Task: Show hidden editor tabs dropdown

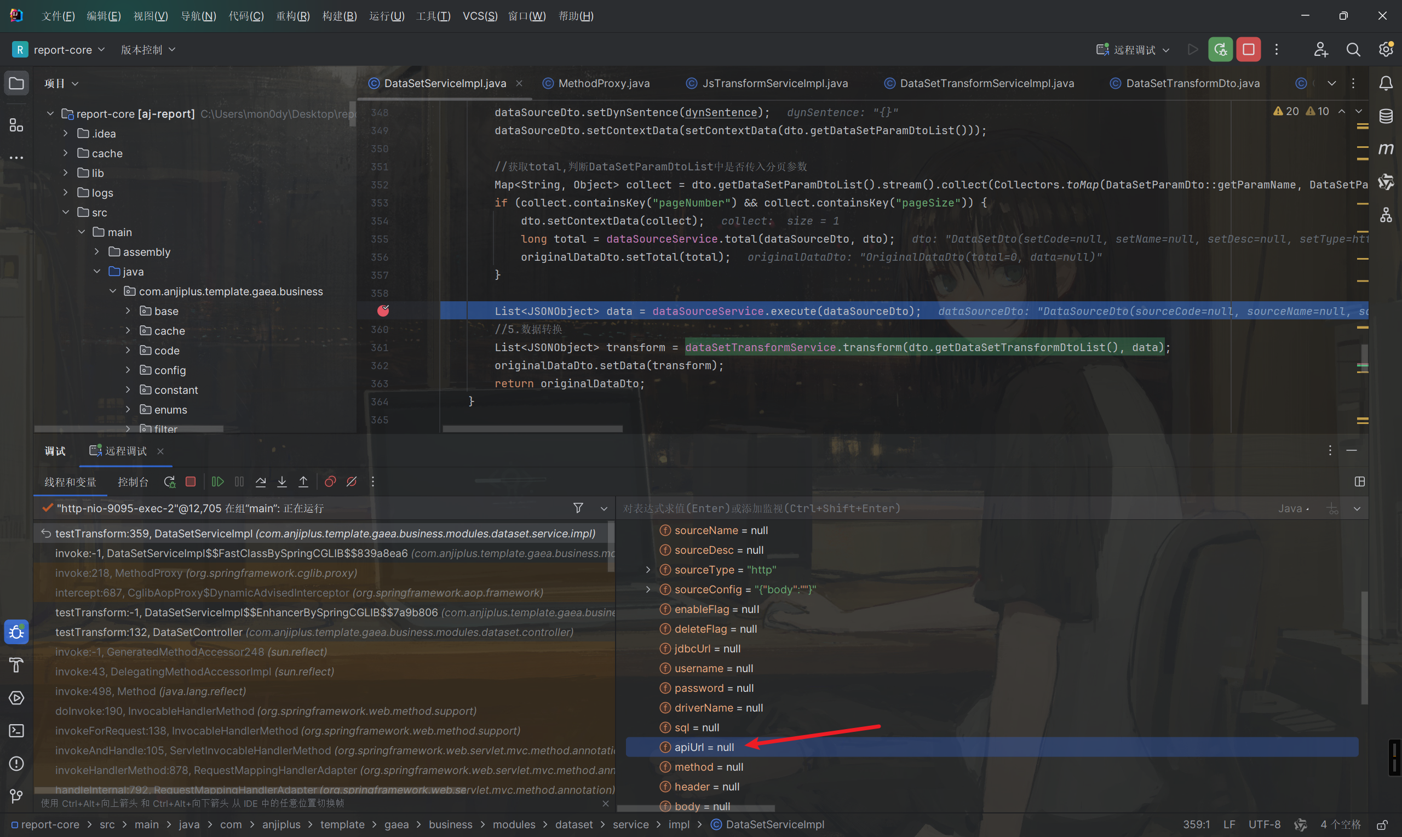Action: [1331, 83]
